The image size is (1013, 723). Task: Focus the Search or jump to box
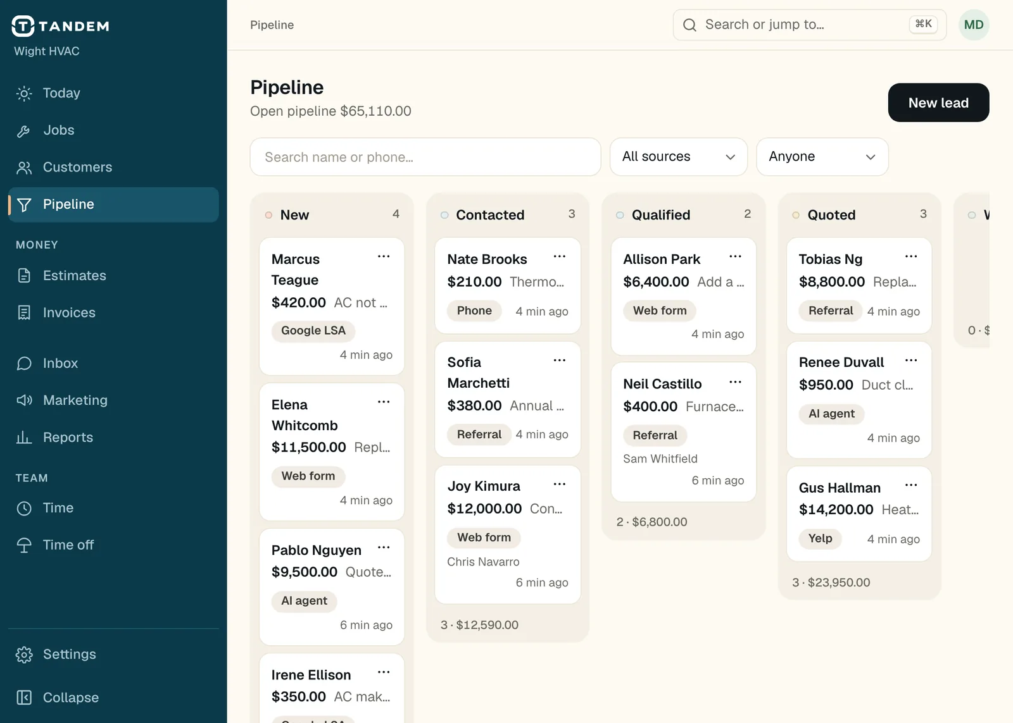810,25
